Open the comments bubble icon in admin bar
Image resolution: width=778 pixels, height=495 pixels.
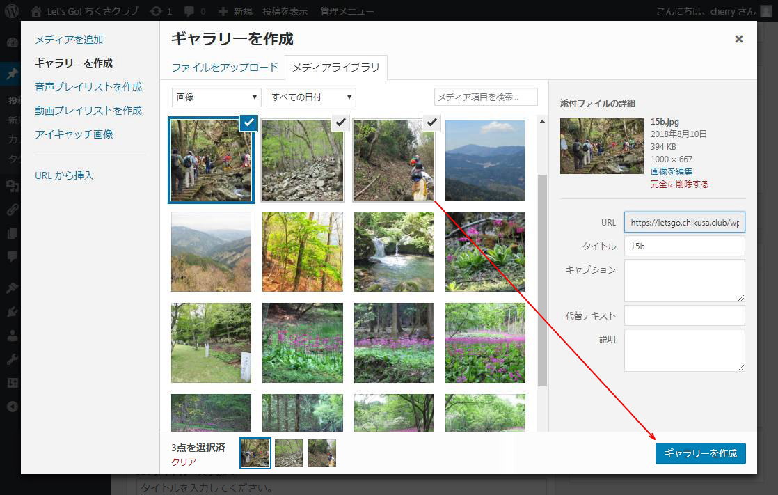[188, 11]
